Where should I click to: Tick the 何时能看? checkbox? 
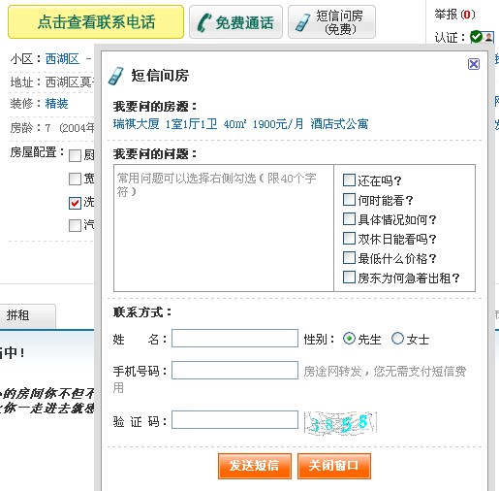[349, 200]
